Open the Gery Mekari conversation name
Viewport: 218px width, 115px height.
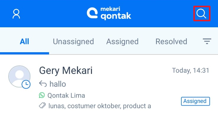click(x=66, y=70)
